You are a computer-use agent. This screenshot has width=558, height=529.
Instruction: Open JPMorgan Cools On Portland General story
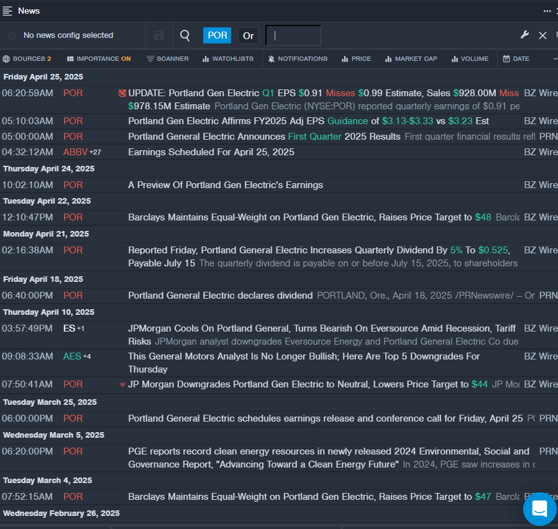click(x=322, y=335)
